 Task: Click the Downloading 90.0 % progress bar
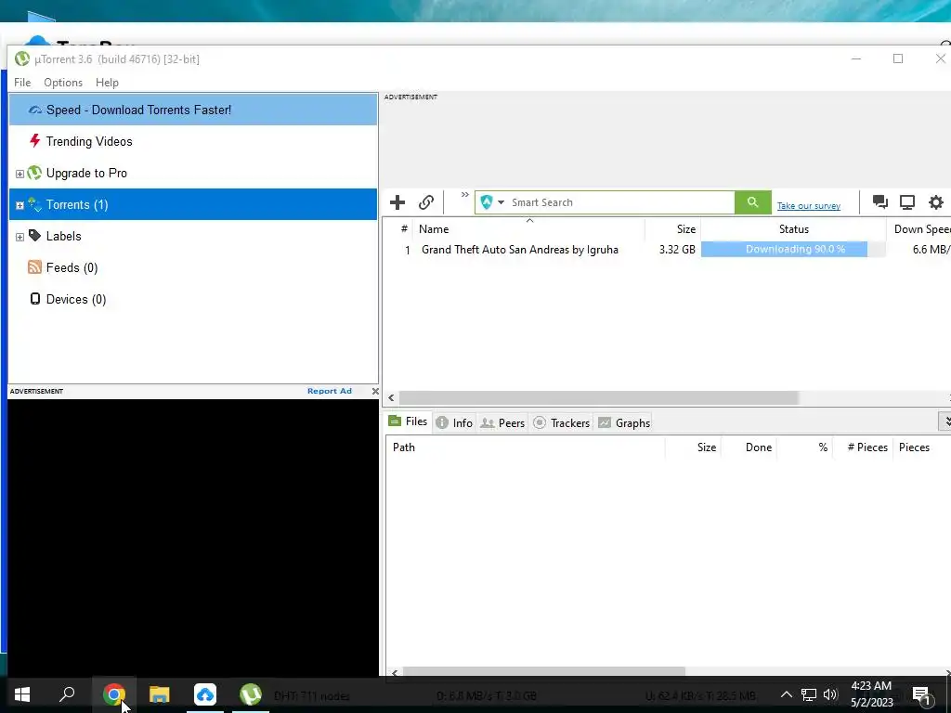[x=793, y=249]
